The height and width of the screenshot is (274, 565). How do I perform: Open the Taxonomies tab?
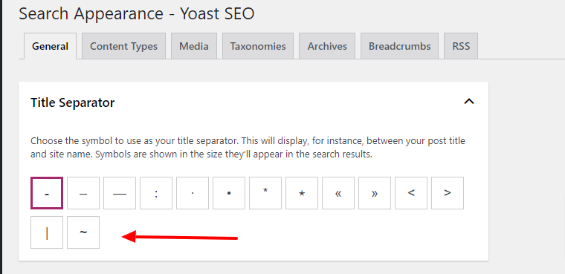point(258,46)
